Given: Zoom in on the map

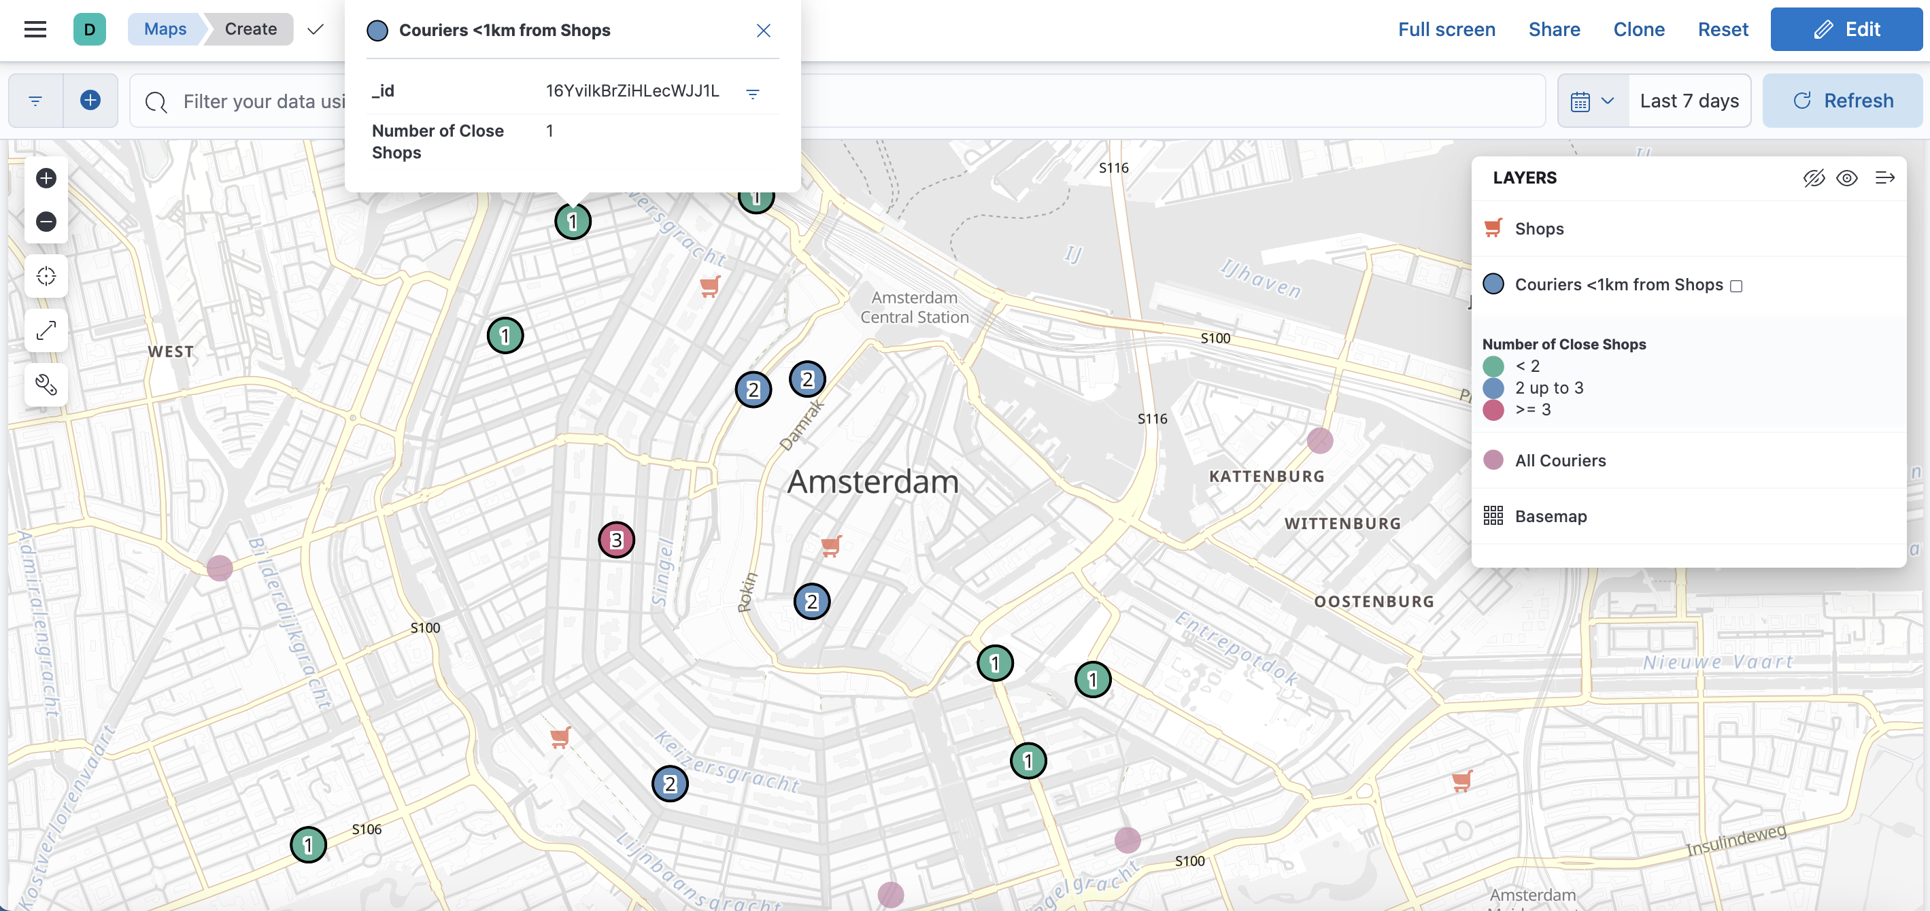Looking at the screenshot, I should 46,178.
